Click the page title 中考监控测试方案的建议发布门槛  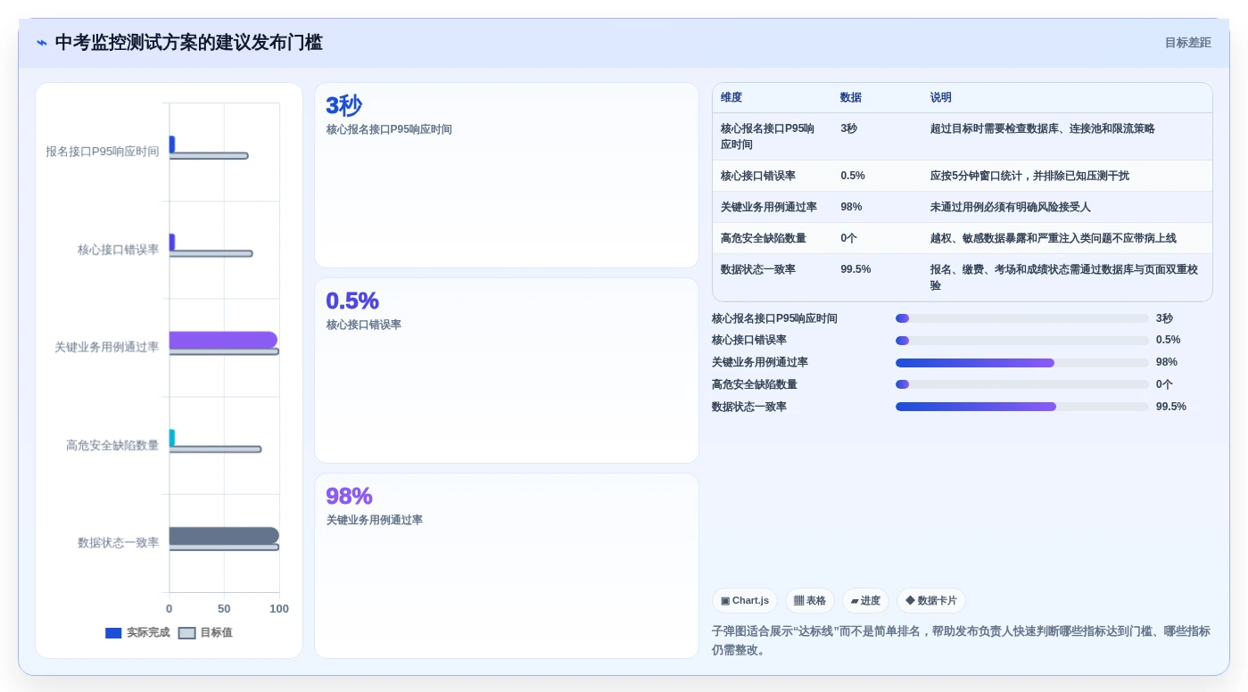coord(189,43)
